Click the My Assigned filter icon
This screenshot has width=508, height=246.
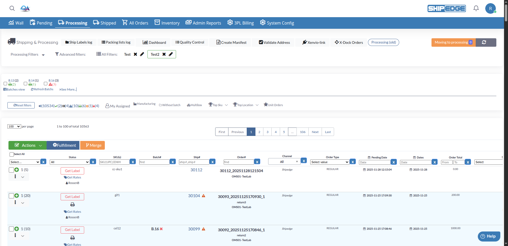click(x=107, y=106)
